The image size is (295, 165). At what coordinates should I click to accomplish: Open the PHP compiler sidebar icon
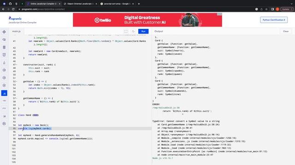(4, 108)
